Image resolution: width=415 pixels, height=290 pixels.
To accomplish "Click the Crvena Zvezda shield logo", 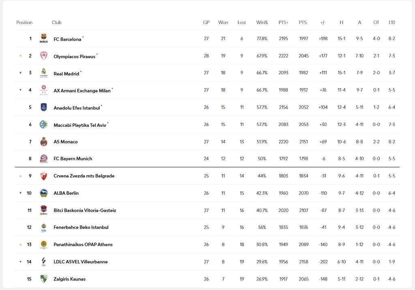I will (44, 176).
